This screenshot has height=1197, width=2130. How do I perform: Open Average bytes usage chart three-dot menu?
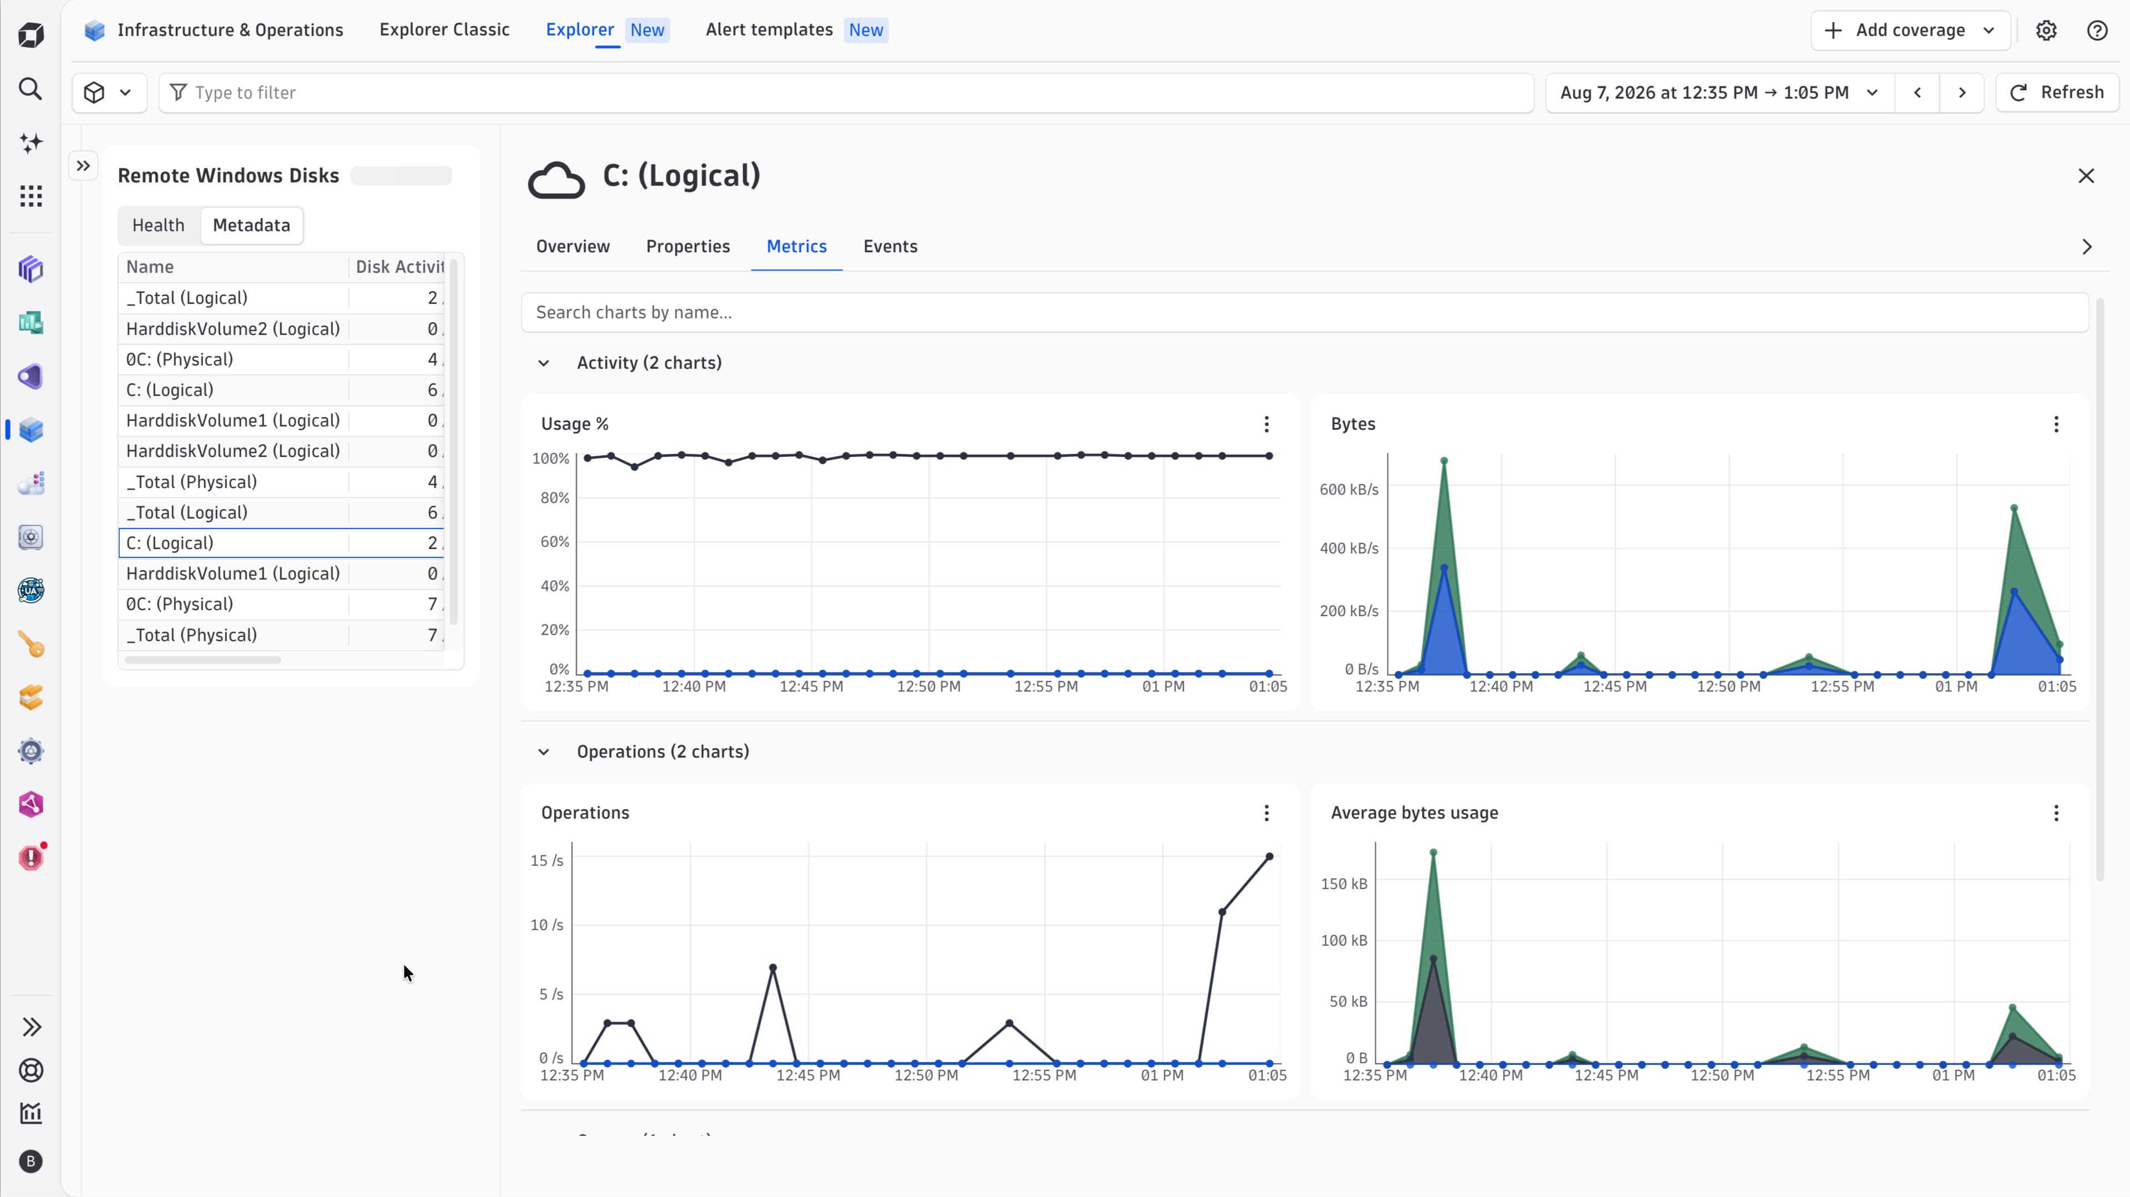click(2056, 813)
